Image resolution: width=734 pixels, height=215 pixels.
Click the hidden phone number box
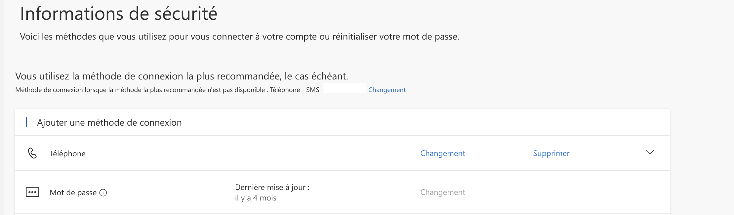pos(345,88)
